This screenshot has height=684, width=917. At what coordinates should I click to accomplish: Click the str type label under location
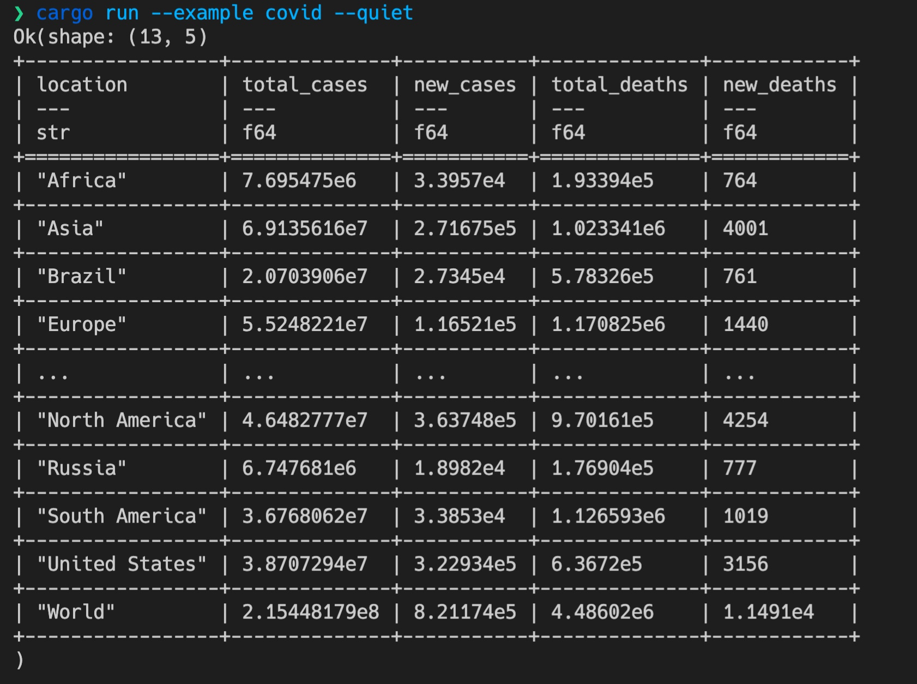pyautogui.click(x=53, y=133)
